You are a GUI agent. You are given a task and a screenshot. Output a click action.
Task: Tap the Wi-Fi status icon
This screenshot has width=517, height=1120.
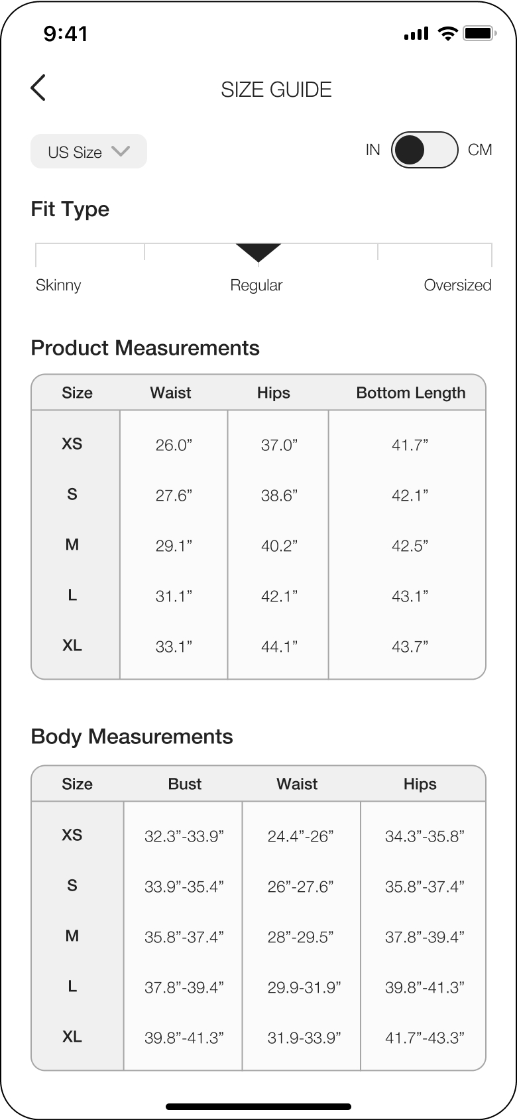point(449,33)
